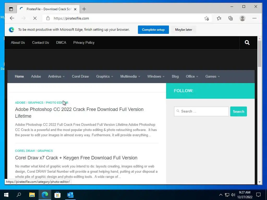267x200 pixels.
Task: Expand the Multimedia dropdown menu
Action: (x=130, y=76)
